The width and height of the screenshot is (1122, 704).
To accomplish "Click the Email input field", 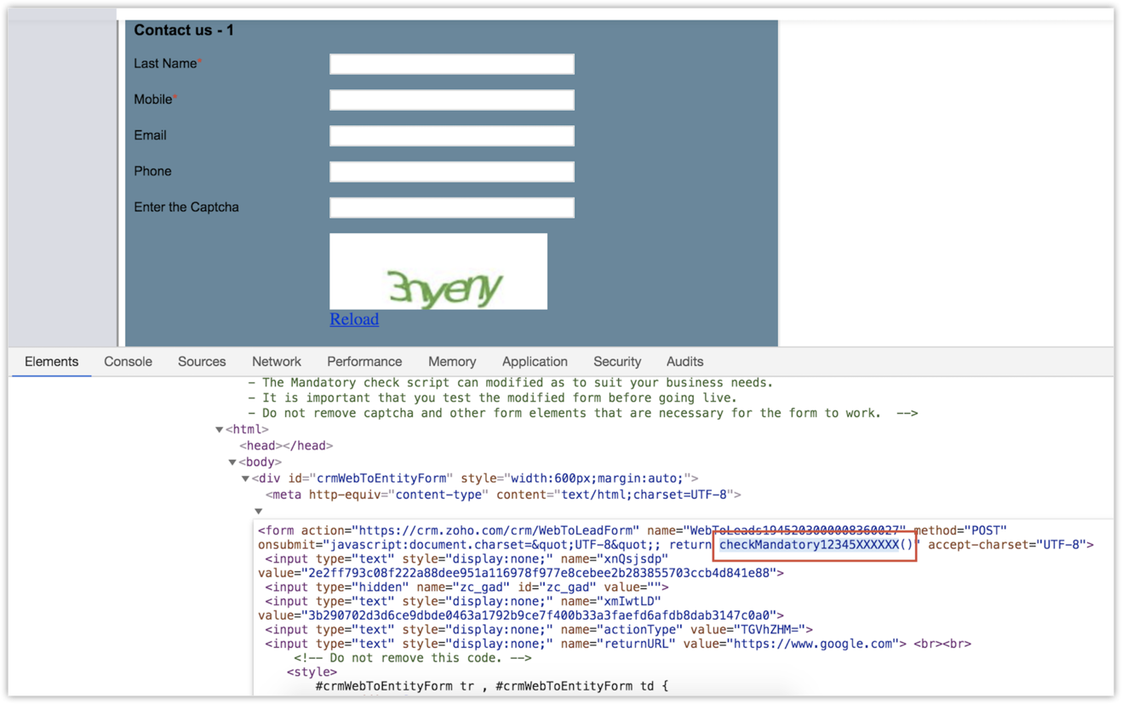I will [452, 135].
